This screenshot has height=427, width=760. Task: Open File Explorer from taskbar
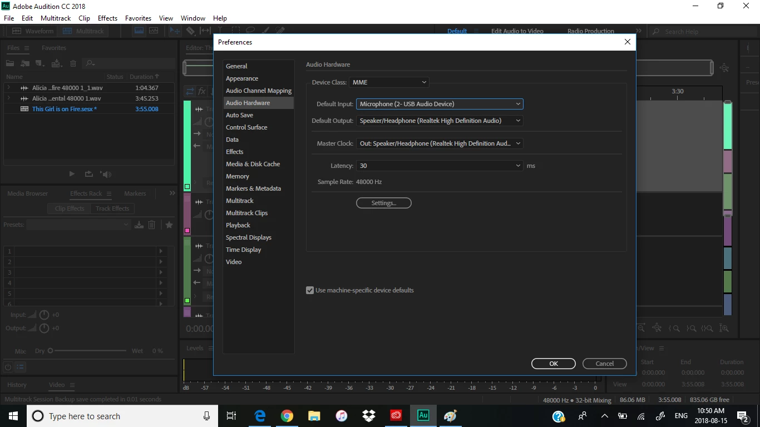point(314,416)
